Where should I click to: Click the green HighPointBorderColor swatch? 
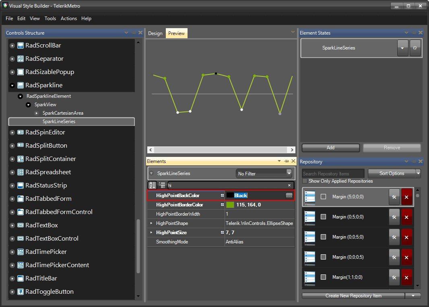pos(231,205)
